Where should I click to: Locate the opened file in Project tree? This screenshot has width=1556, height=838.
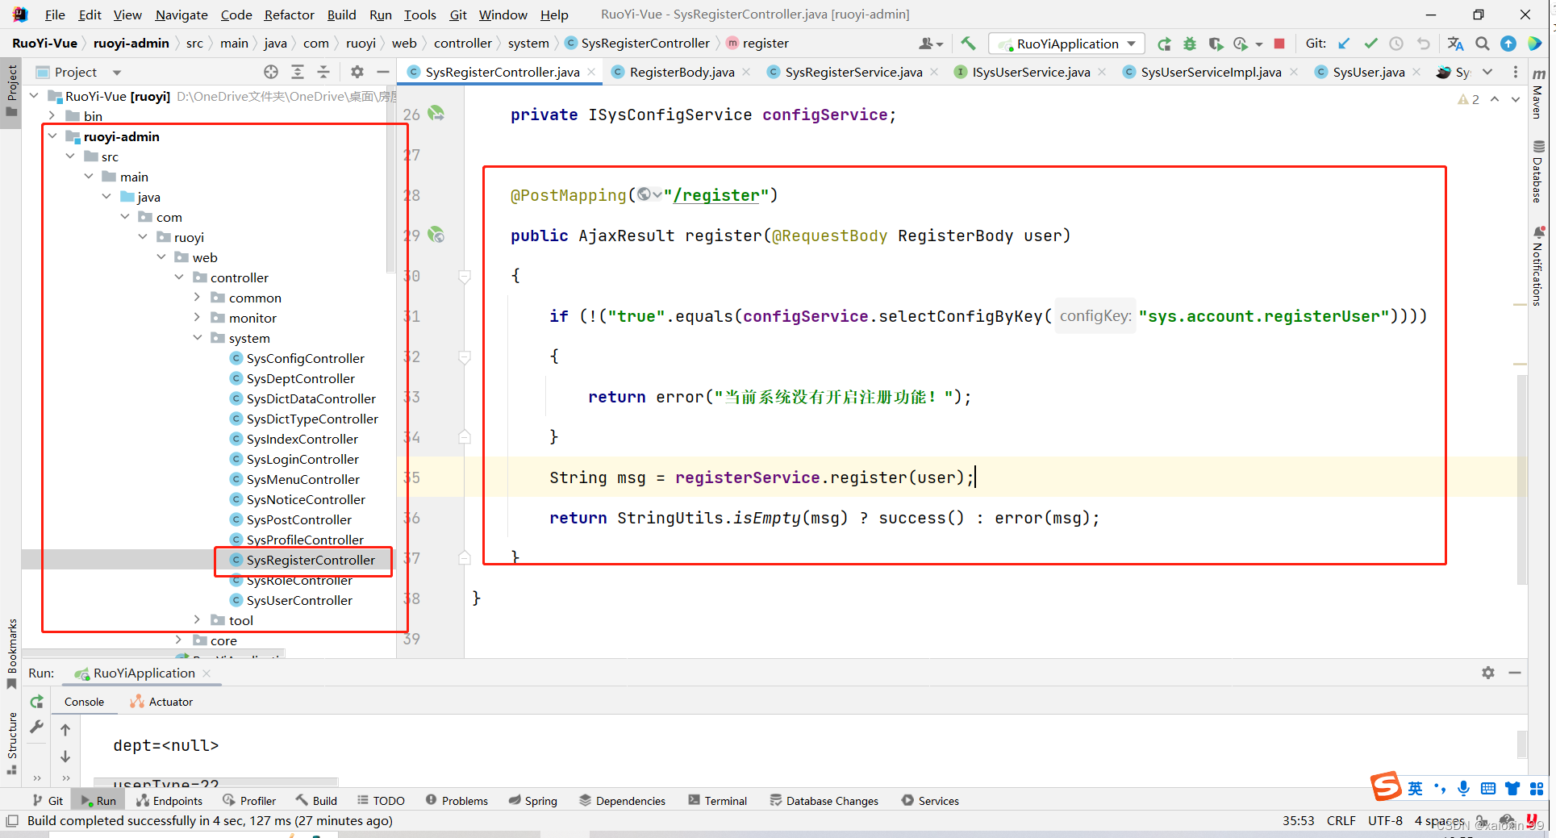click(271, 72)
